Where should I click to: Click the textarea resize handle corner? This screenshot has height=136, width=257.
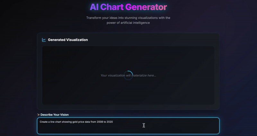click(x=218, y=132)
